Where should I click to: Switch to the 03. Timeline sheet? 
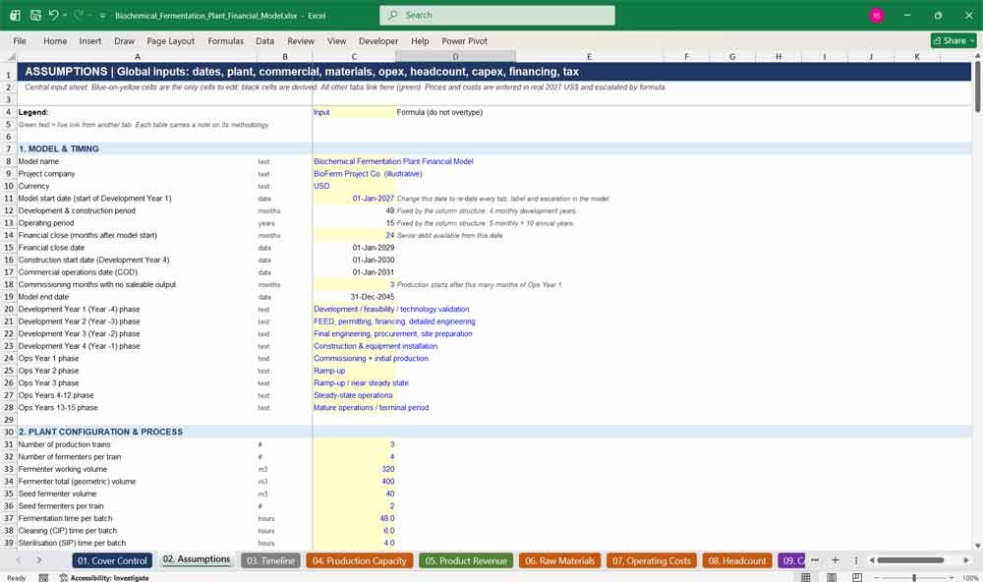pos(270,560)
